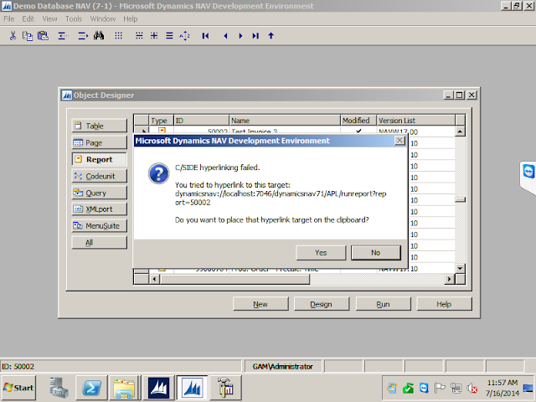Screen dimensions: 536x402
Task: Click the Find binoculars toolbar icon
Action: pyautogui.click(x=99, y=35)
